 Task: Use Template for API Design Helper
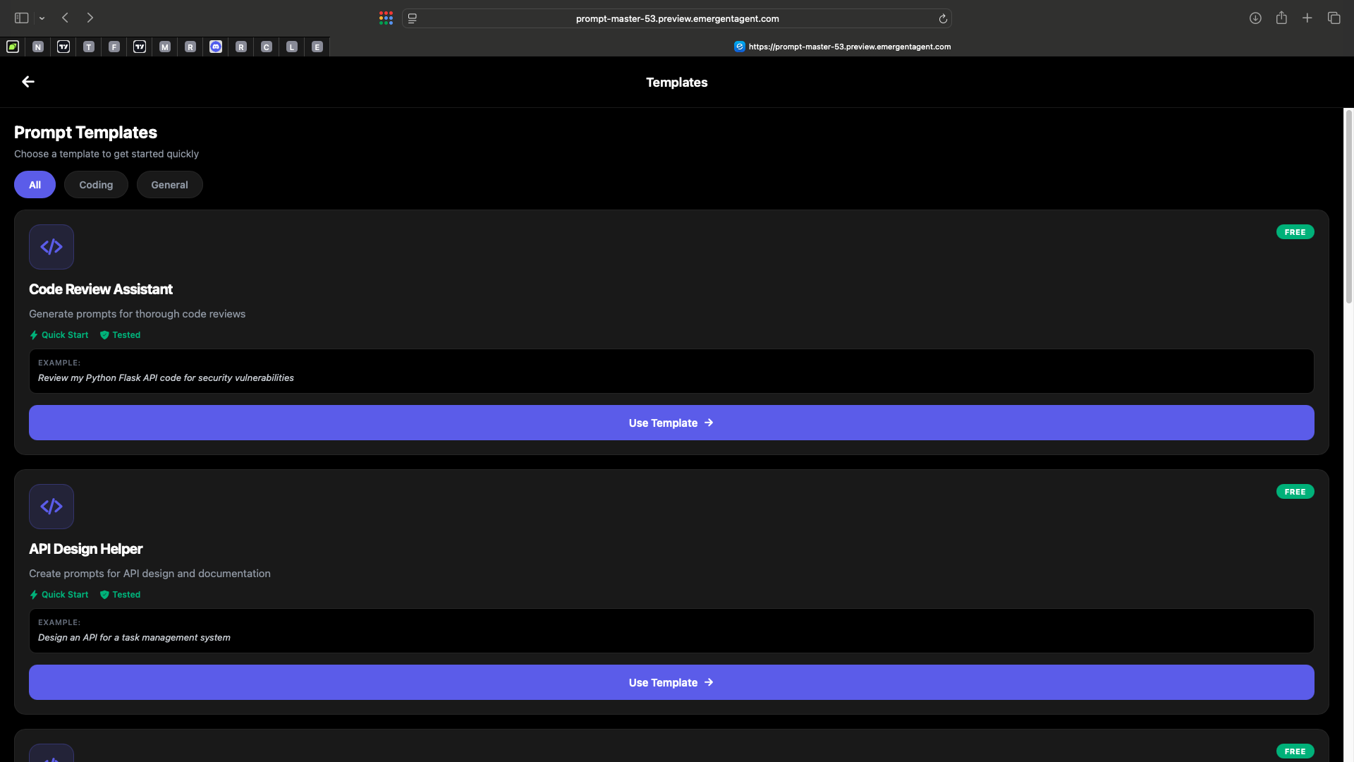click(x=671, y=682)
